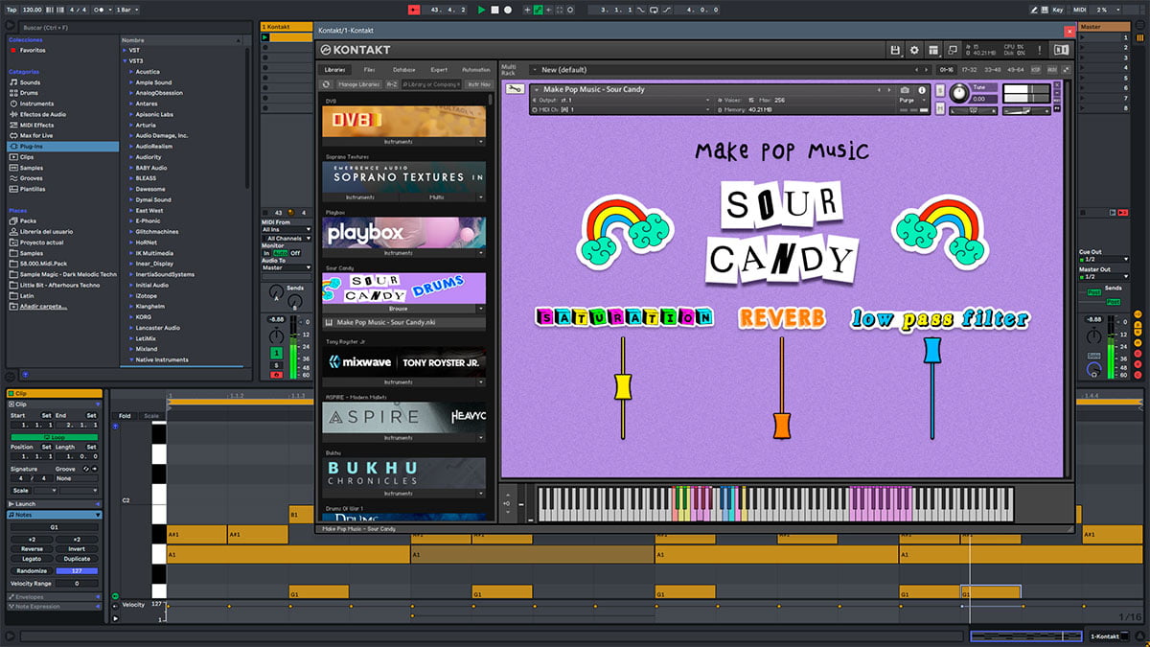Adjust yellow Saturation slider handle
The height and width of the screenshot is (647, 1150).
point(622,386)
